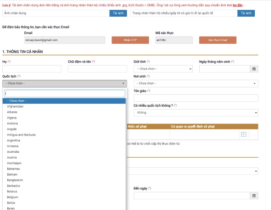The height and width of the screenshot is (210, 271).
Task: Select Algeria from the list
Action: (64, 118)
